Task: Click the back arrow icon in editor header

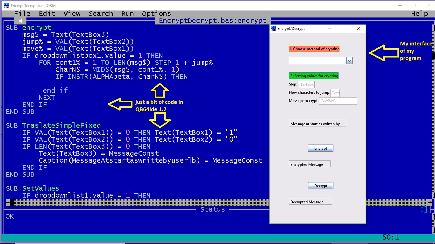Action: coord(20,21)
